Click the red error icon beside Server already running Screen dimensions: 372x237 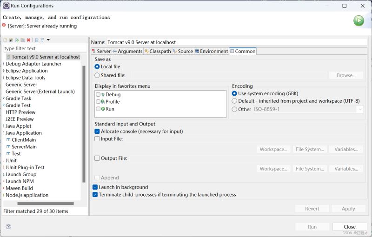[4, 25]
